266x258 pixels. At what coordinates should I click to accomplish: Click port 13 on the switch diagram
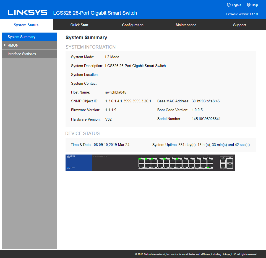click(142, 166)
